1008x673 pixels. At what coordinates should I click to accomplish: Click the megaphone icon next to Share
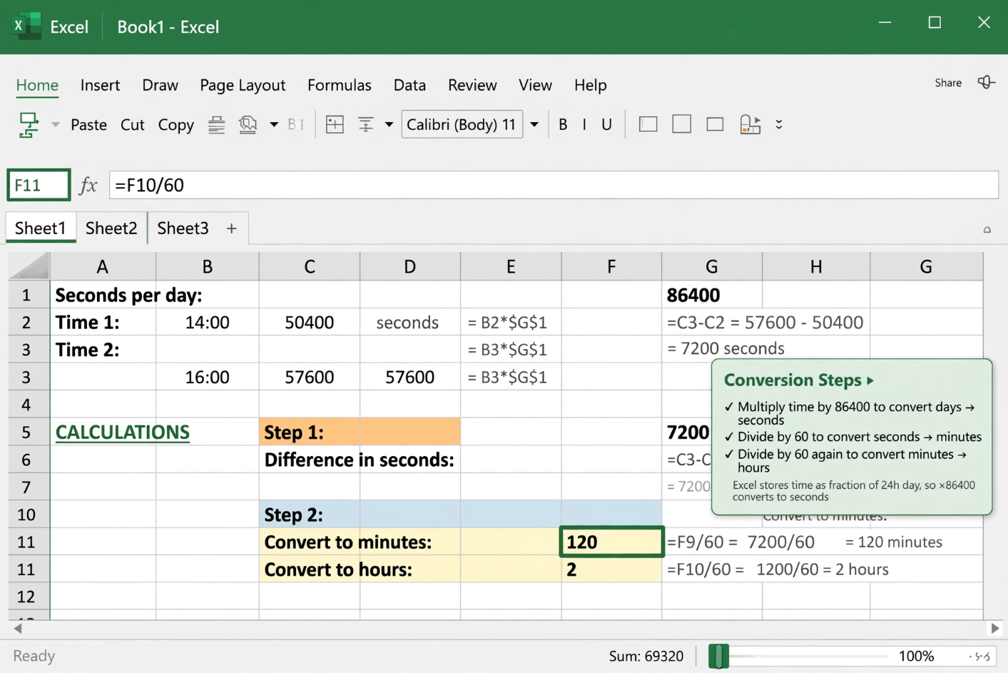pos(986,82)
